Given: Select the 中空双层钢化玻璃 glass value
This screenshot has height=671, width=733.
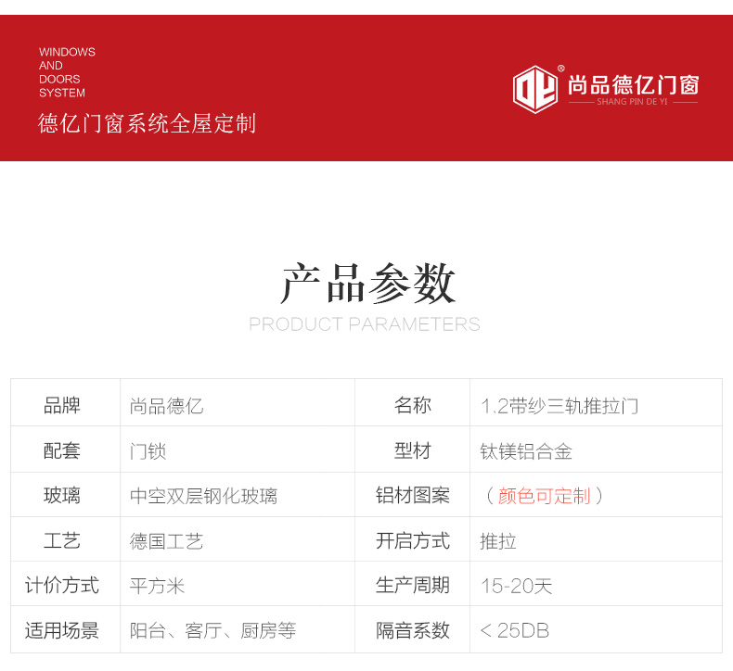Looking at the screenshot, I should point(204,496).
